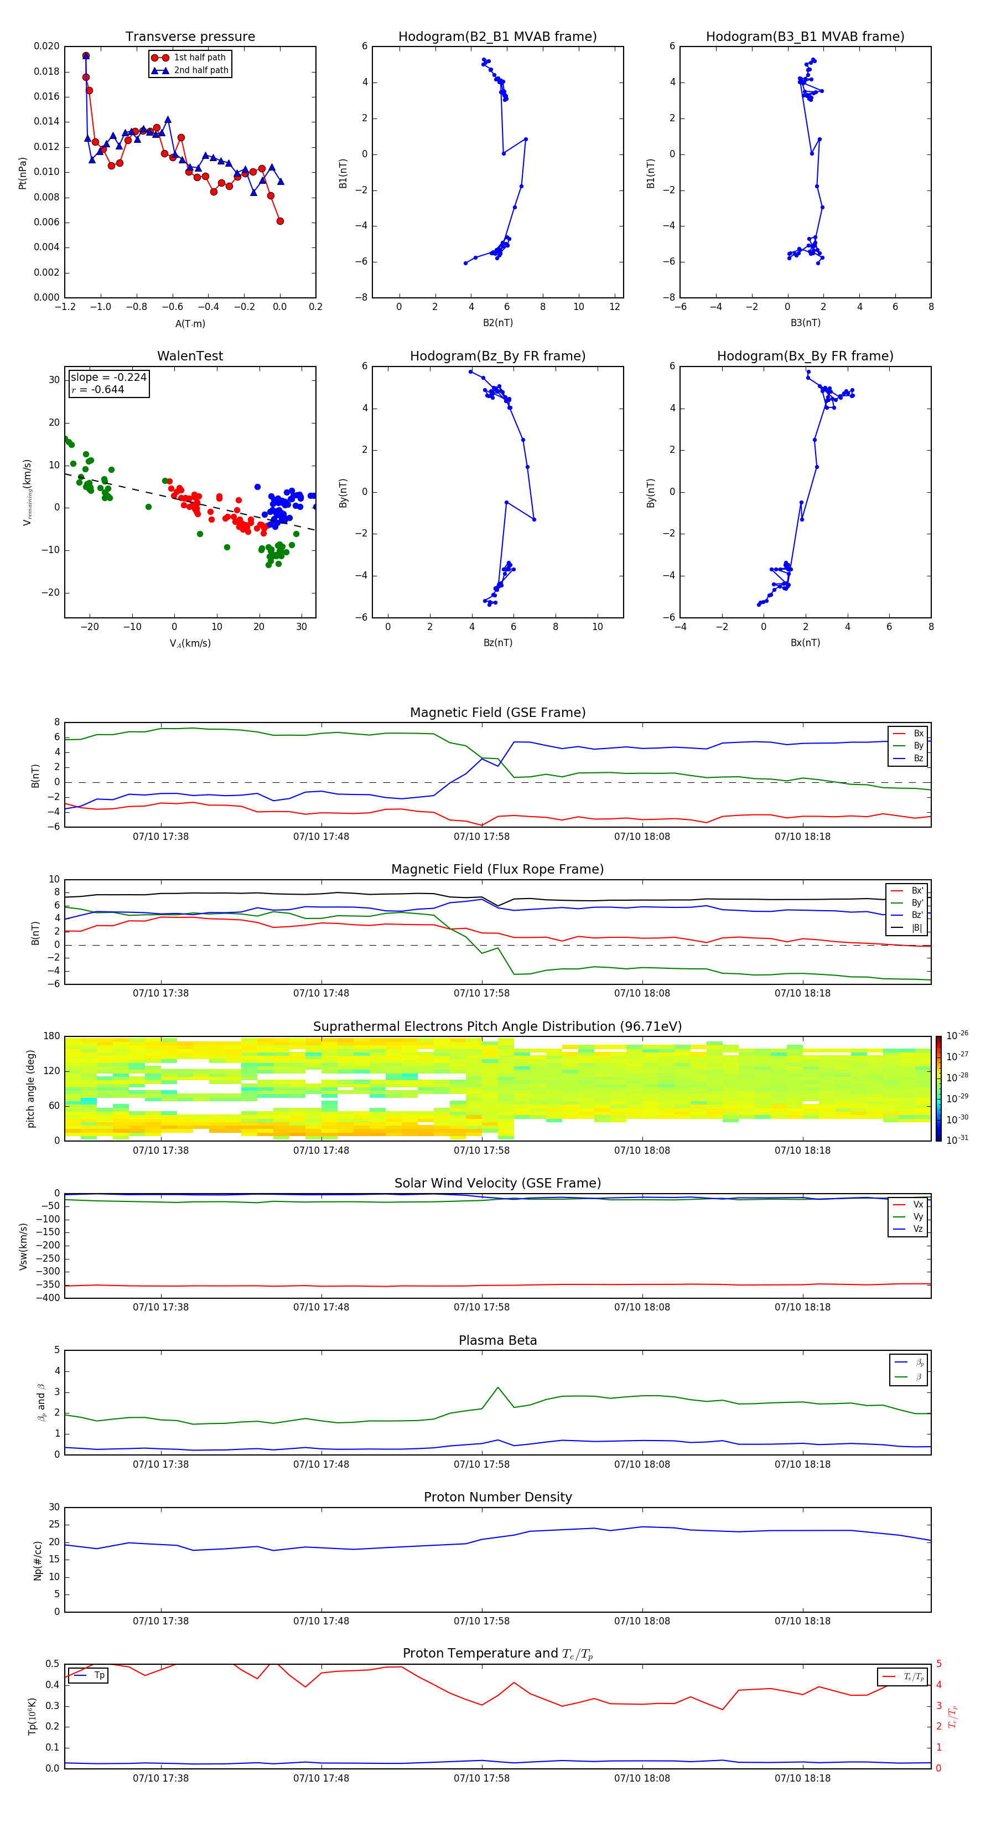
Task: Click the "Vsw(km/s)" y-axis label
Action: (x=23, y=1246)
